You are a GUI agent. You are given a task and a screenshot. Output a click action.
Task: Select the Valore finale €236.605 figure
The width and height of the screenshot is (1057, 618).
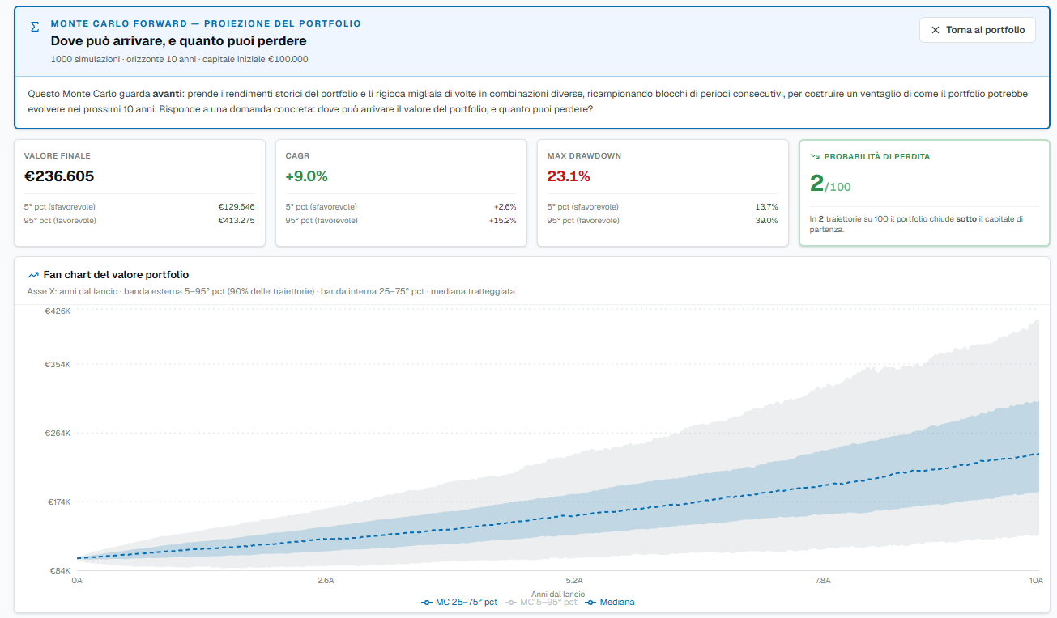pyautogui.click(x=59, y=176)
